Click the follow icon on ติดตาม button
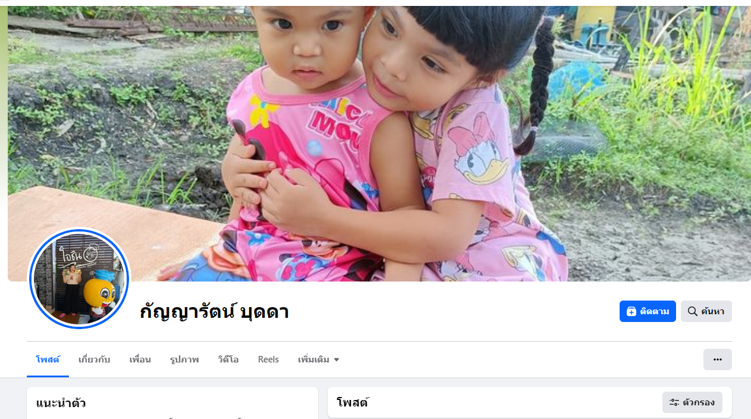Viewport: 751px width, 419px height. tap(631, 311)
